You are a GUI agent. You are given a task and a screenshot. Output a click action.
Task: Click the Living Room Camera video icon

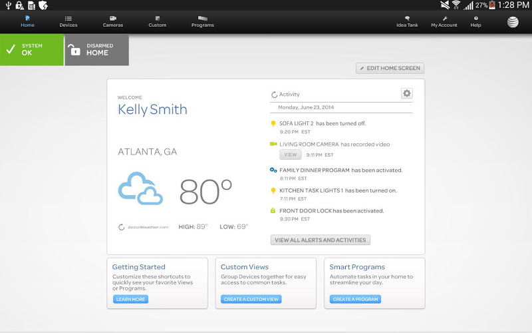tap(273, 144)
